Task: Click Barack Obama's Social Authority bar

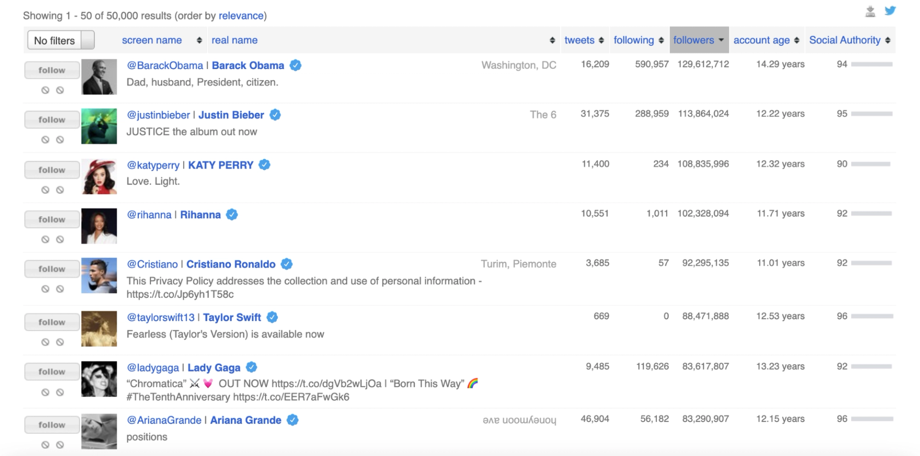Action: click(x=872, y=64)
